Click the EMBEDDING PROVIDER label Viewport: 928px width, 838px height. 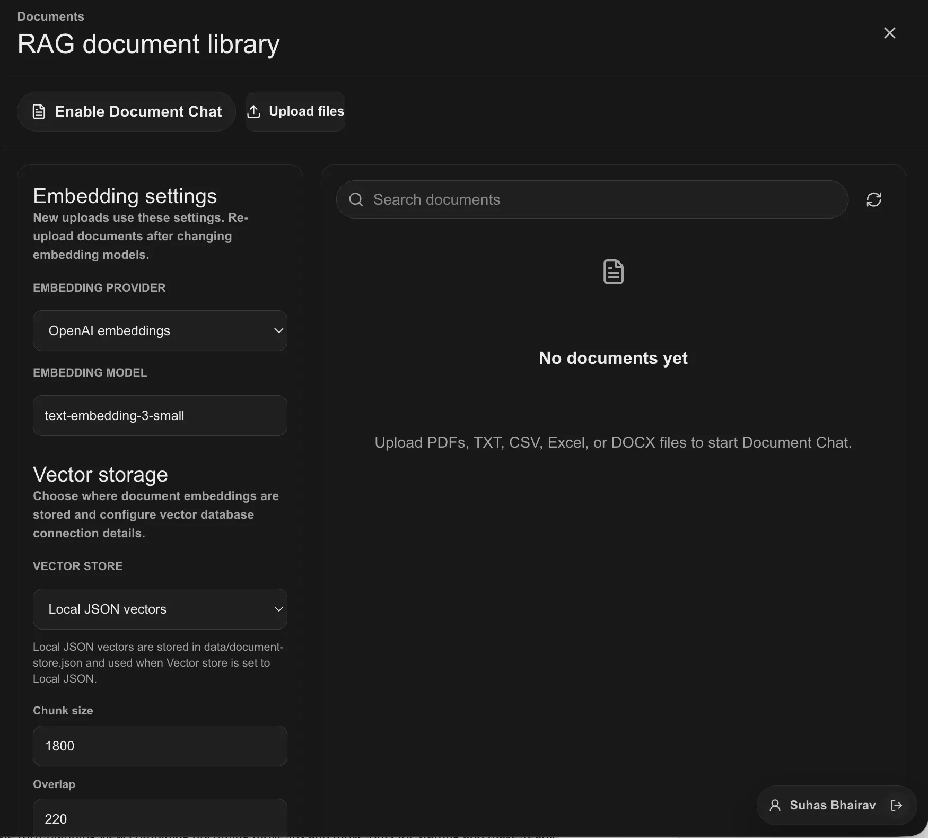pos(99,287)
